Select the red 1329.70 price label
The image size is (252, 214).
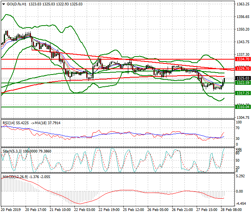[243, 69]
